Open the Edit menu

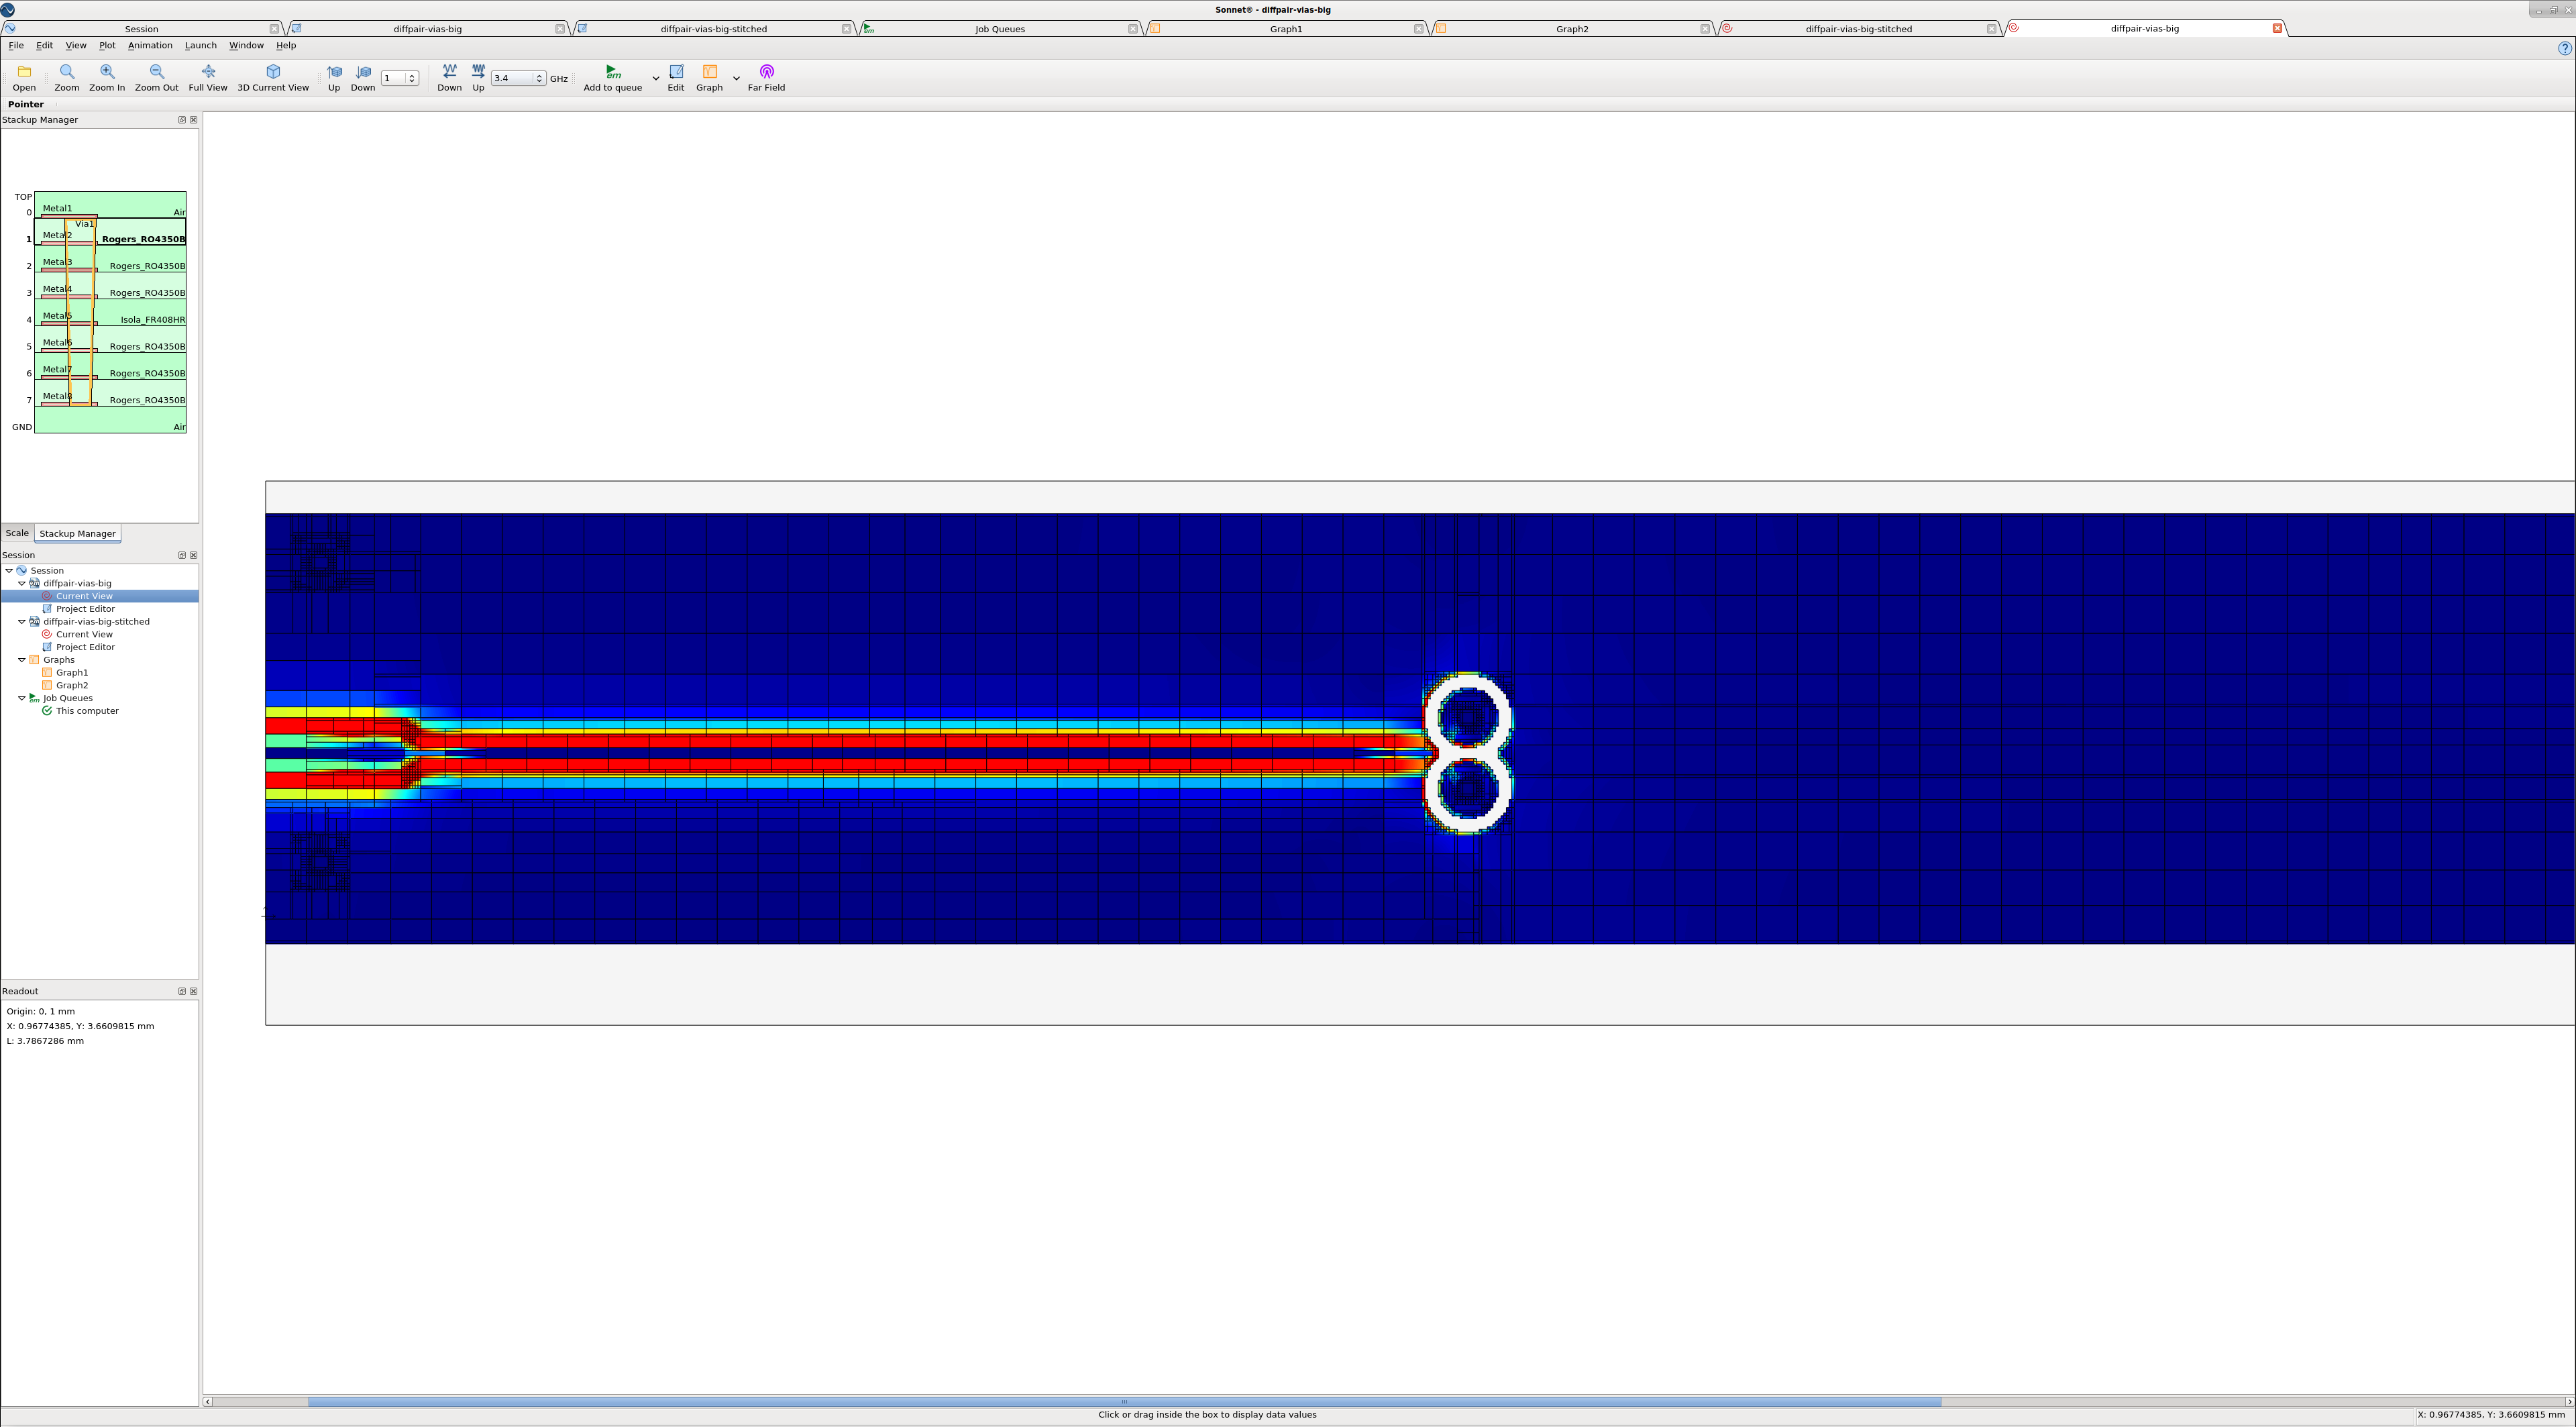pyautogui.click(x=44, y=45)
